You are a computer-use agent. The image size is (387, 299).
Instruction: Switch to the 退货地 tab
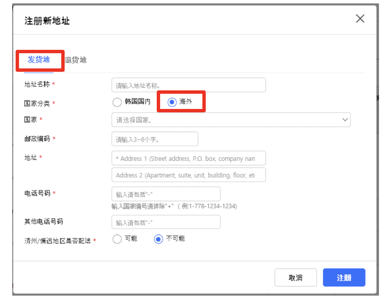coord(77,60)
